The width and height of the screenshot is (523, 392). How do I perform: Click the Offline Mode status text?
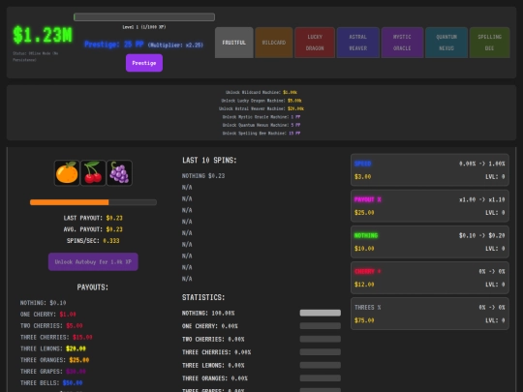(x=36, y=57)
